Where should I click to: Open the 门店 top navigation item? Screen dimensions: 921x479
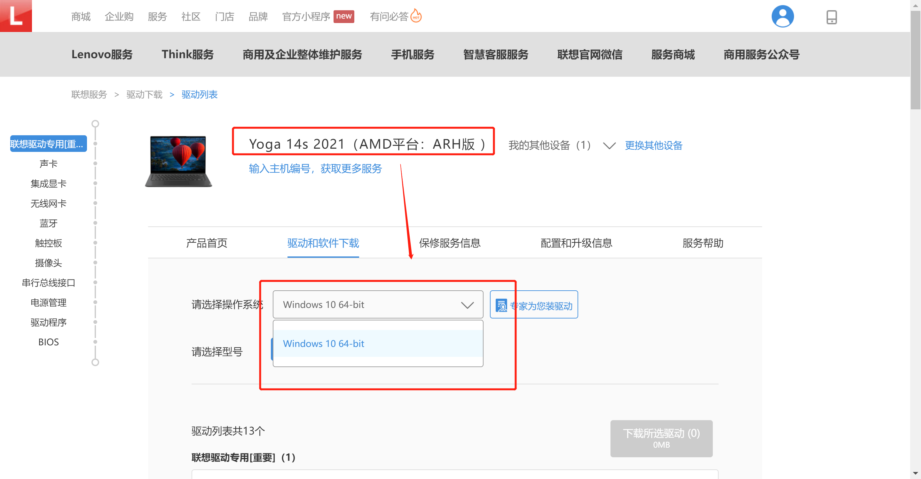click(224, 16)
